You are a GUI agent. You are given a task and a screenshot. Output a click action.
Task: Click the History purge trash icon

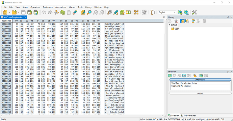pos(176,21)
